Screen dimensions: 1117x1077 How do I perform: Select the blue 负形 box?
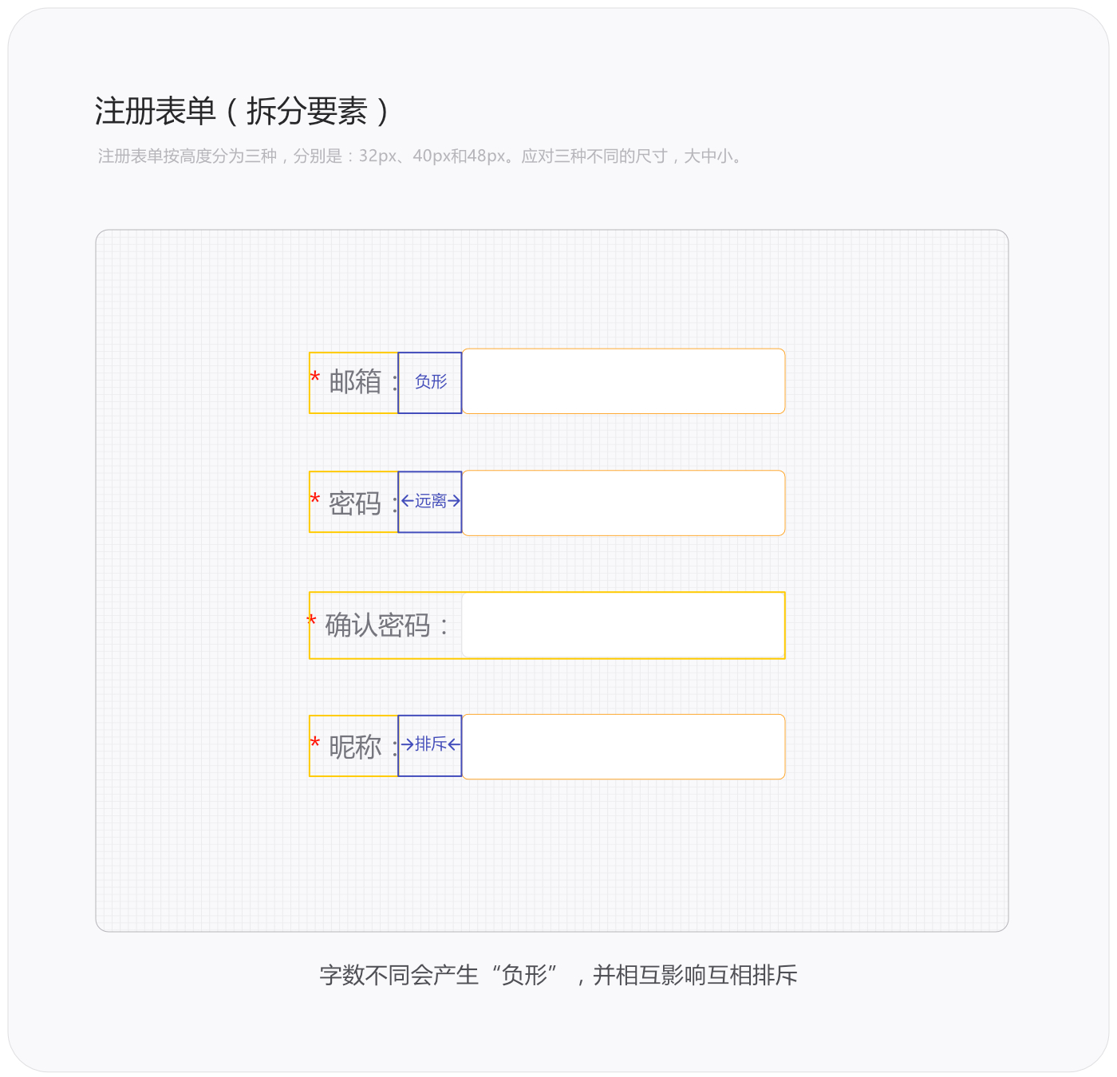point(430,382)
